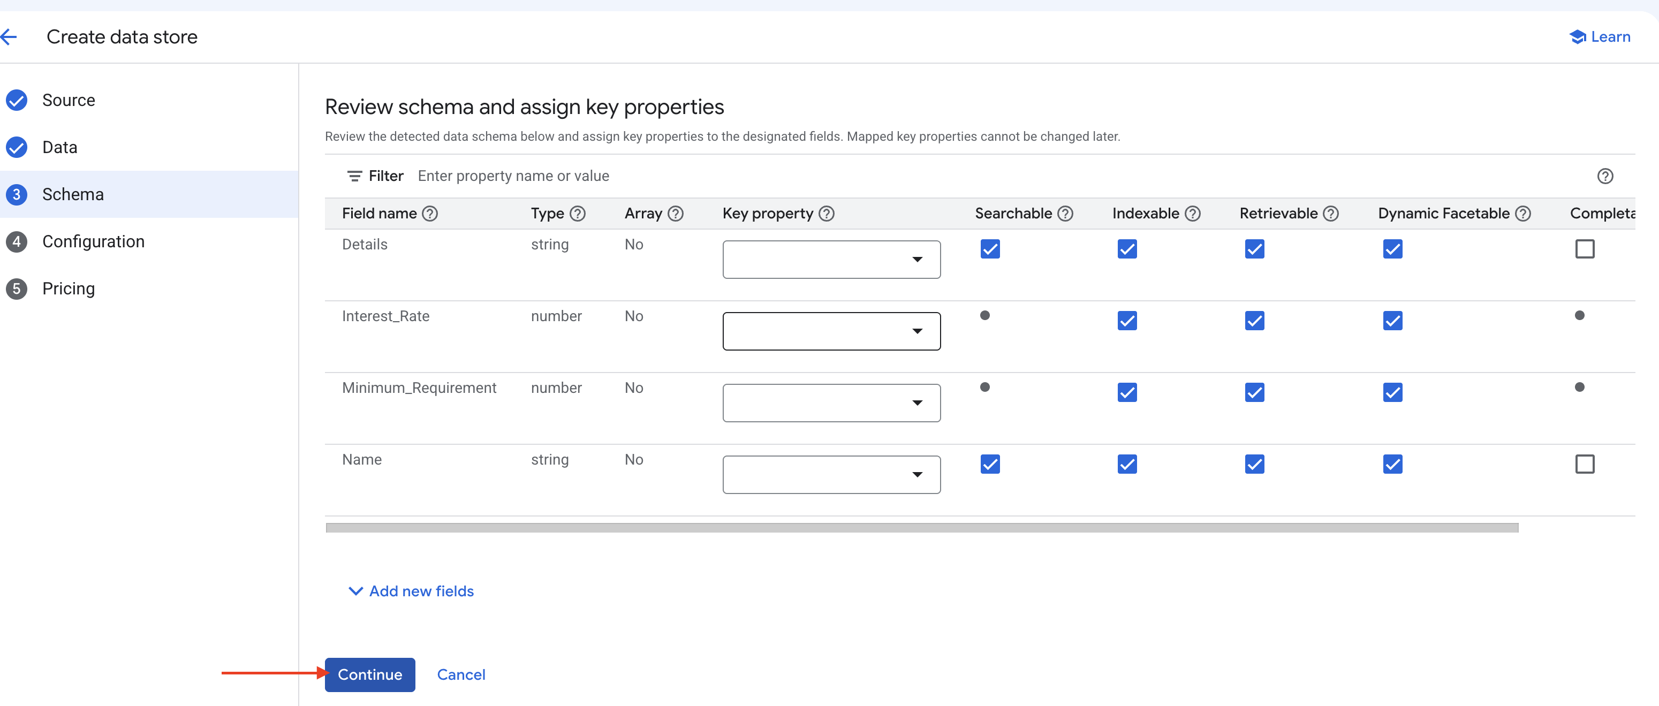Uncheck Dynamic Facetable for the Details field
The width and height of the screenshot is (1659, 706).
pos(1392,249)
